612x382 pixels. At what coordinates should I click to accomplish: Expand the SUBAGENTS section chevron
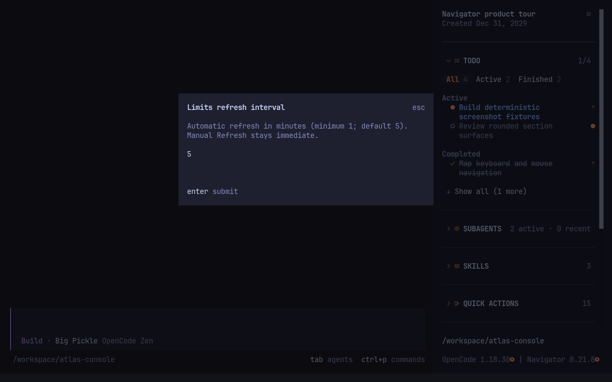448,229
